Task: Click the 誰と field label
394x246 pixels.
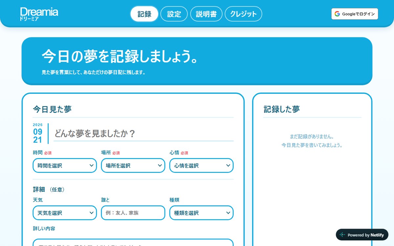Action: pos(105,200)
